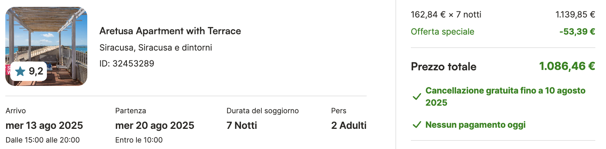Select the ID: 32453289 text
This screenshot has height=149, width=606.
click(127, 63)
